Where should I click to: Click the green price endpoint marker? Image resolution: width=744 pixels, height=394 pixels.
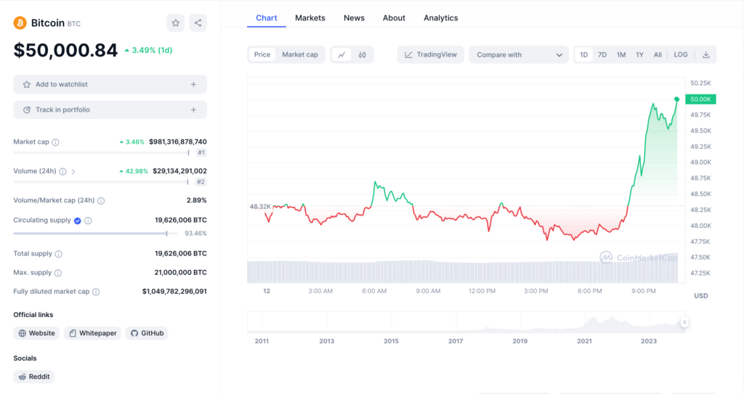pos(676,99)
